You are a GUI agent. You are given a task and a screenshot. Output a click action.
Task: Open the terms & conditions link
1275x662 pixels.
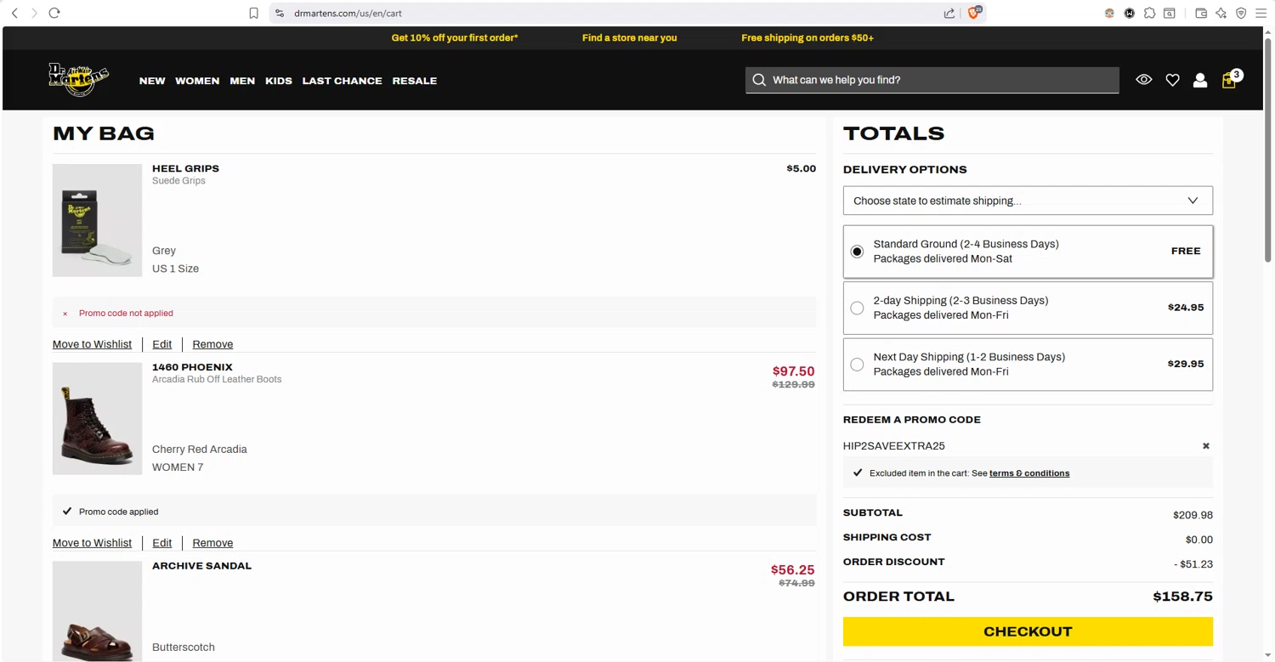(x=1029, y=473)
